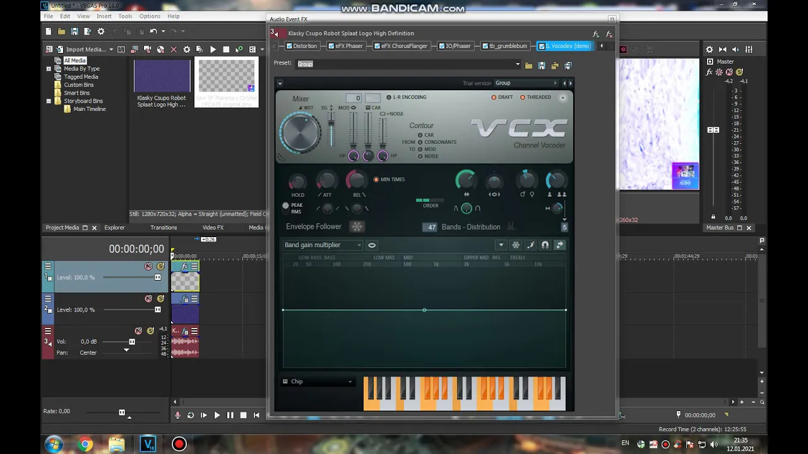This screenshot has width=808, height=454.
Task: Open the band editor options dropdown arrow
Action: [501, 245]
